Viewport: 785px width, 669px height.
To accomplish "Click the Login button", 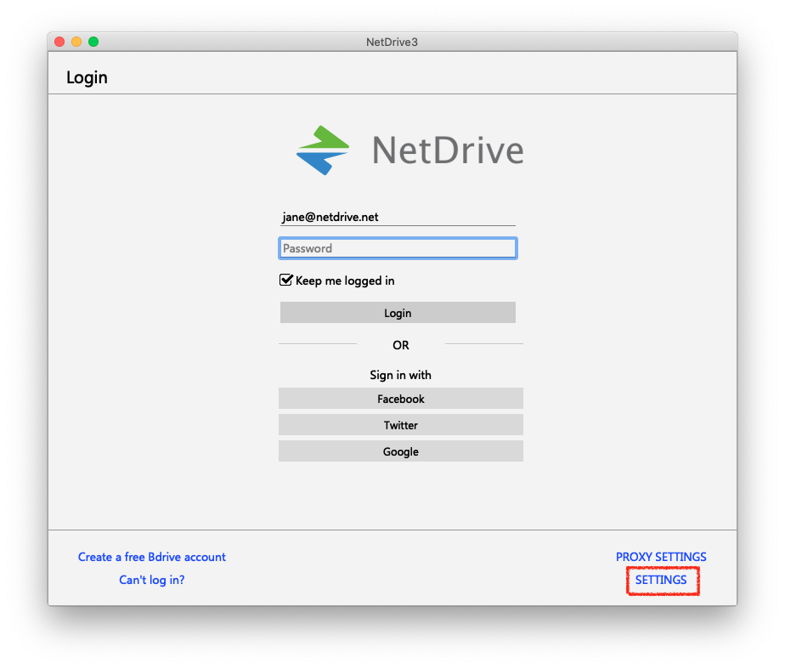I will [398, 313].
